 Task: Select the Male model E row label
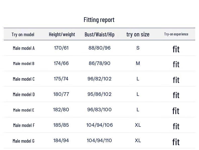(24, 110)
